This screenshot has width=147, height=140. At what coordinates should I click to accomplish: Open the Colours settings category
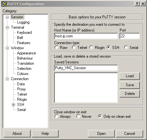pos(23,74)
